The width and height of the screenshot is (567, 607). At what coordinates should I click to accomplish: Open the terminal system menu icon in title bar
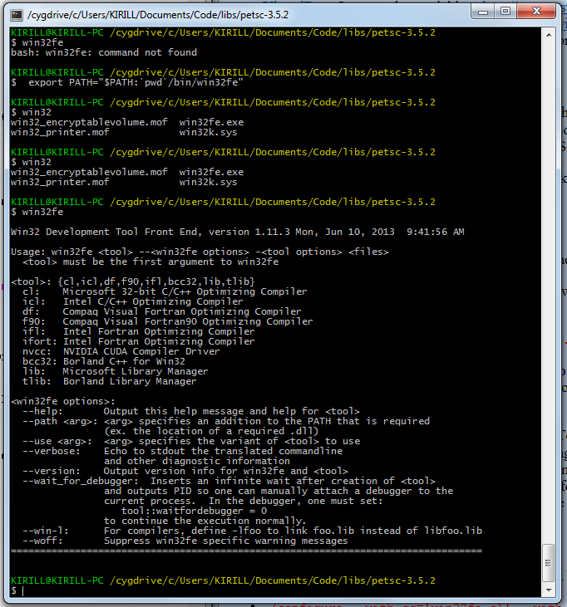point(17,15)
